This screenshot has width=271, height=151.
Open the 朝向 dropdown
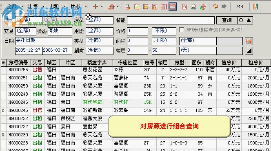[x=100, y=51]
